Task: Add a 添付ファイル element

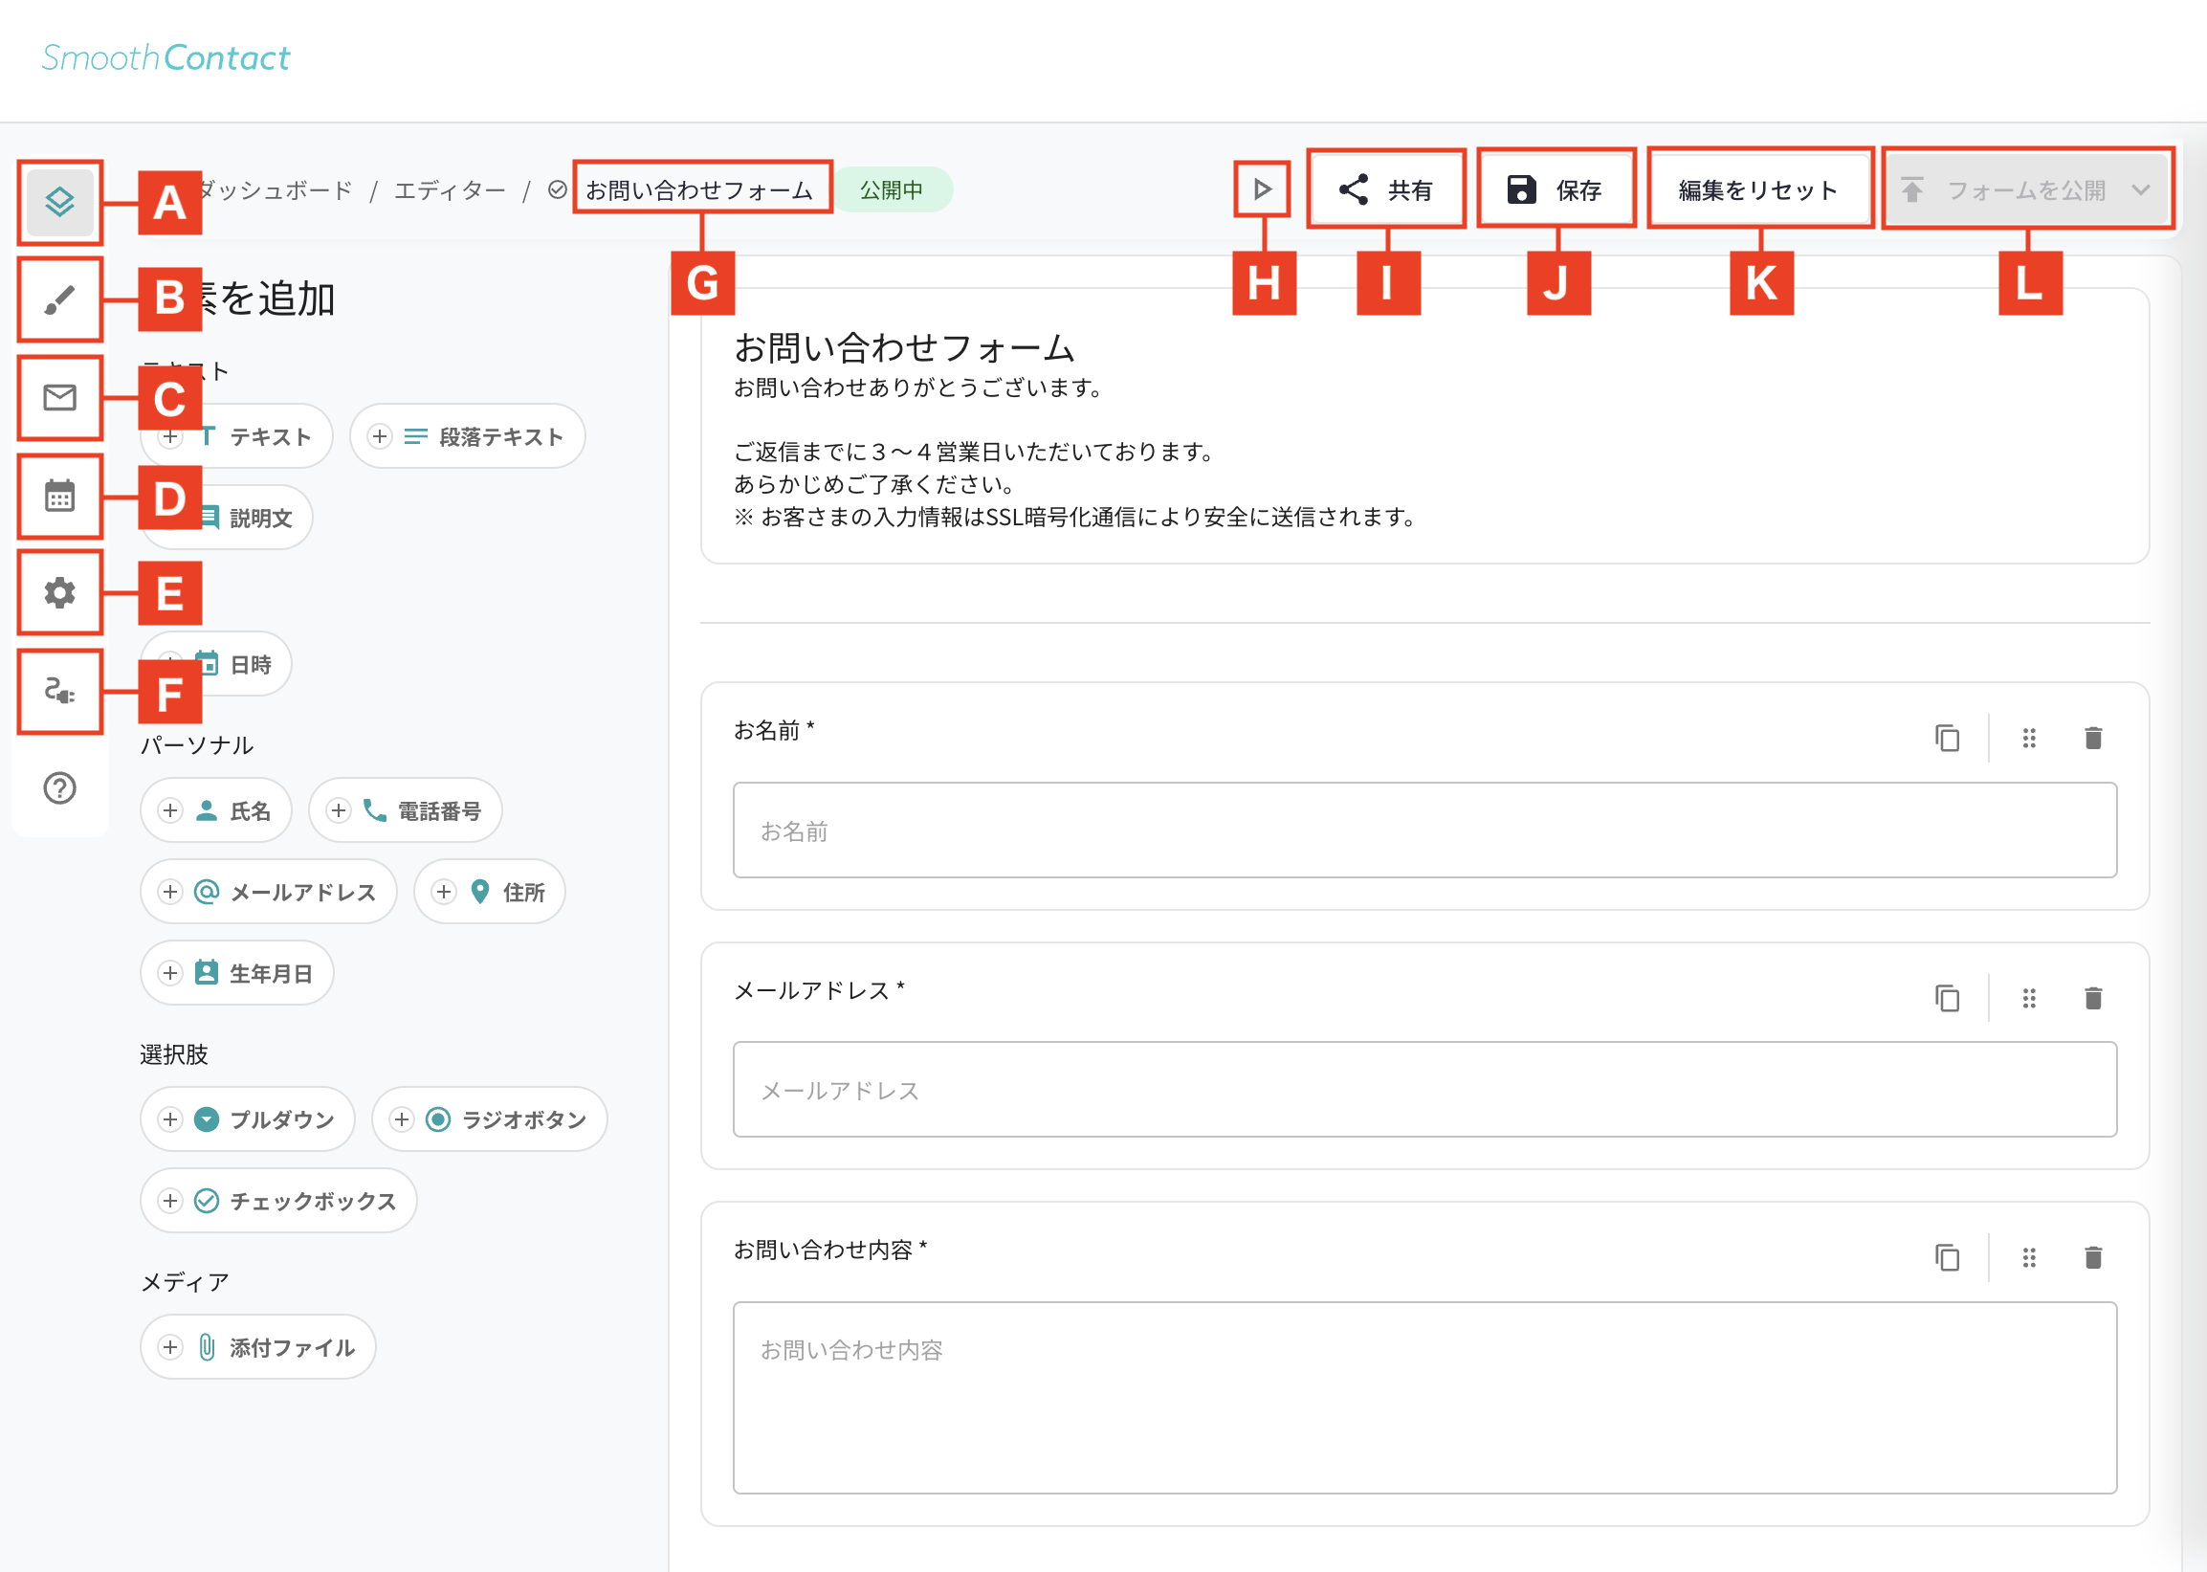Action: coord(258,1346)
